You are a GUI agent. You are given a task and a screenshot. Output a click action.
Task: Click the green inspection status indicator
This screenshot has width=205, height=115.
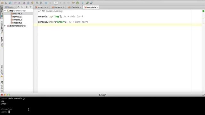coord(203,11)
